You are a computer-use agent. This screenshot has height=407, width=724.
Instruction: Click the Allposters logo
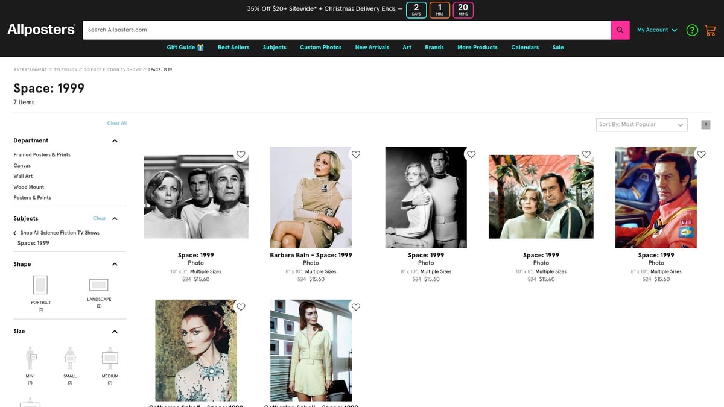tap(41, 30)
